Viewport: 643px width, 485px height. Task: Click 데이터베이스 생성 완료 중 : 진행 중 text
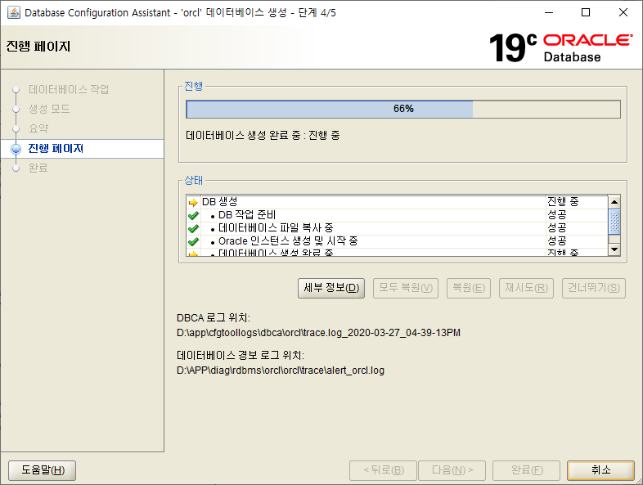coord(263,135)
